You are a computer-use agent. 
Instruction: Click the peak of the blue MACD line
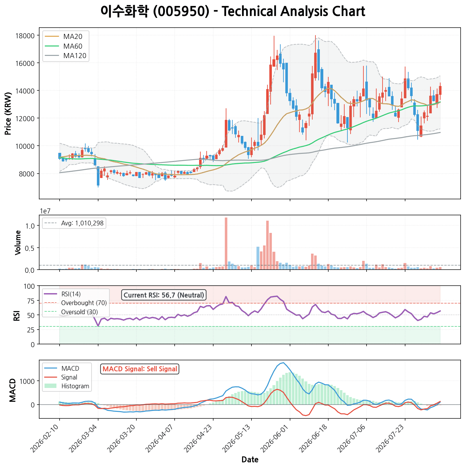(283, 363)
